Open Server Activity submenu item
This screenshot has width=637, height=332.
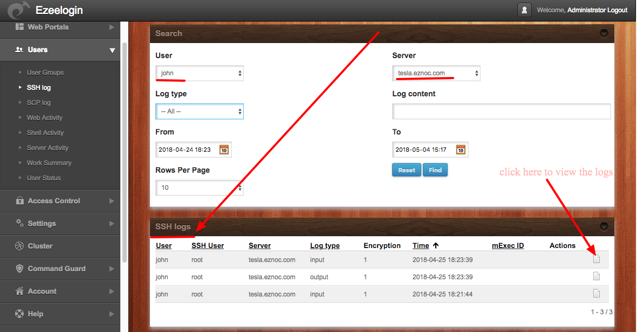pos(47,147)
